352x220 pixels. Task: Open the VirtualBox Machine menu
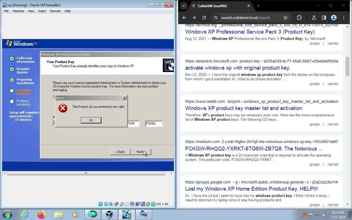click(18, 11)
